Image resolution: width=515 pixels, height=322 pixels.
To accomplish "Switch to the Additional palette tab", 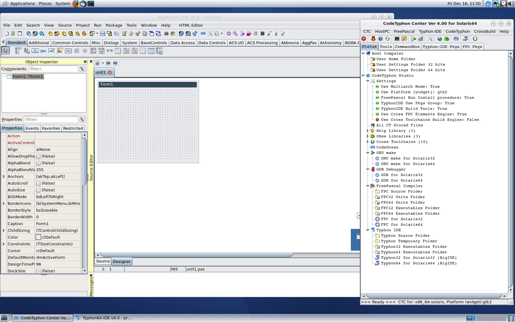I will 39,43.
